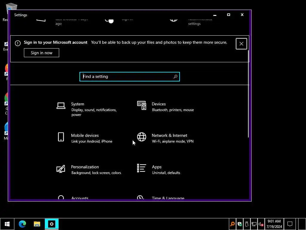
Task: Click 'Wi-Fi, airplane mode, VPN' description
Action: click(x=173, y=141)
